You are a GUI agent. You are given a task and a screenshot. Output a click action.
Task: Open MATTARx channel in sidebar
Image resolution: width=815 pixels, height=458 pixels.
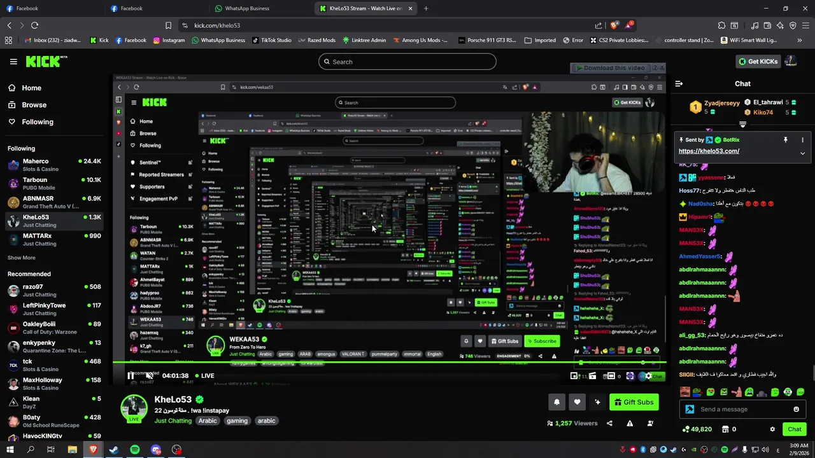(x=54, y=239)
